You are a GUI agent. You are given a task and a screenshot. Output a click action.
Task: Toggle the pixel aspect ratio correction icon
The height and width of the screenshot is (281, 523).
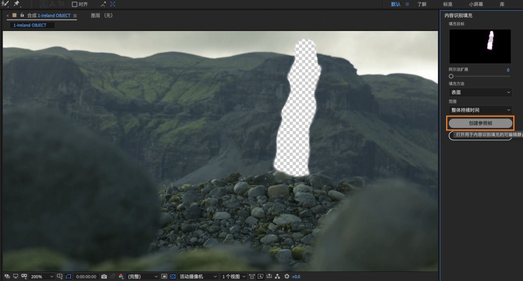(252, 277)
